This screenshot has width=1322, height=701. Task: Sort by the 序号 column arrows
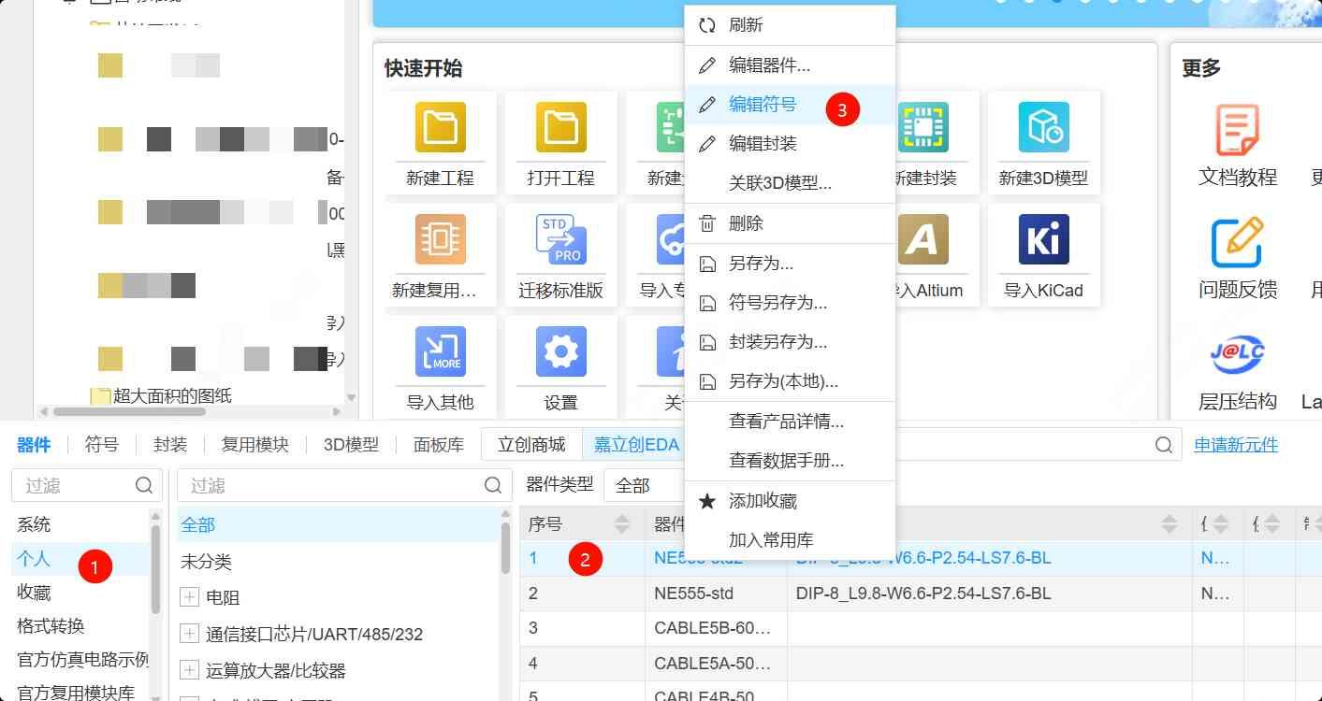[621, 524]
